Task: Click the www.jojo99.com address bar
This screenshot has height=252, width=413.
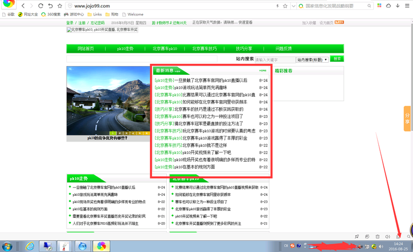Action: click(x=171, y=6)
